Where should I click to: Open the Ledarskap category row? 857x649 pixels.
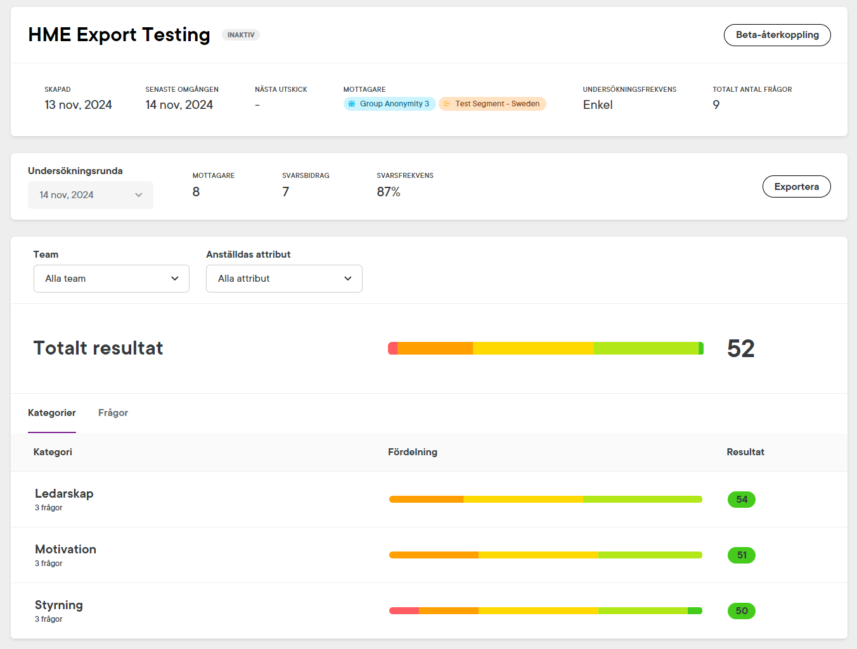pyautogui.click(x=64, y=494)
